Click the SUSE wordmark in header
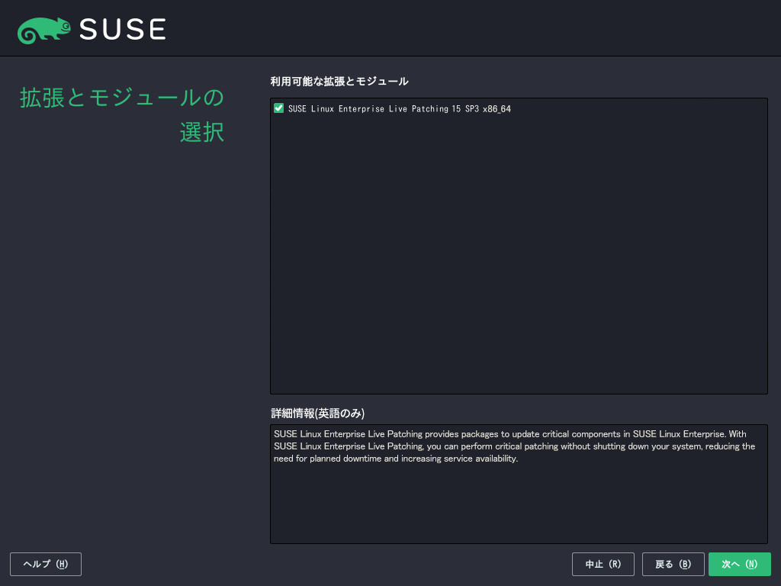Screen dimensions: 781x586 pos(122,30)
